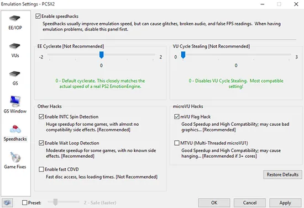The width and height of the screenshot is (304, 208).
Task: Click the Speedhacks pill icon
Action: [x=15, y=129]
